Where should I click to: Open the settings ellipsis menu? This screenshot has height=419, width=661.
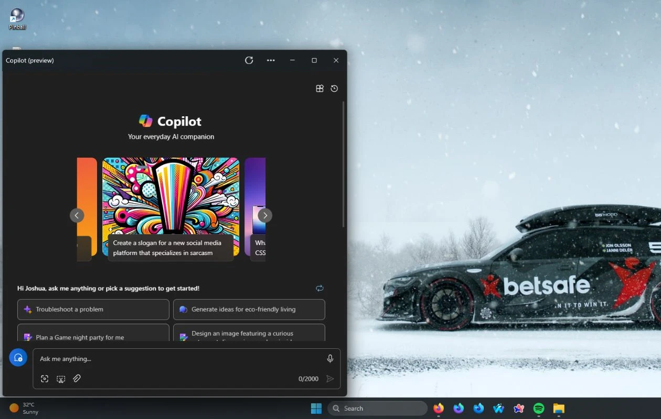(x=271, y=60)
